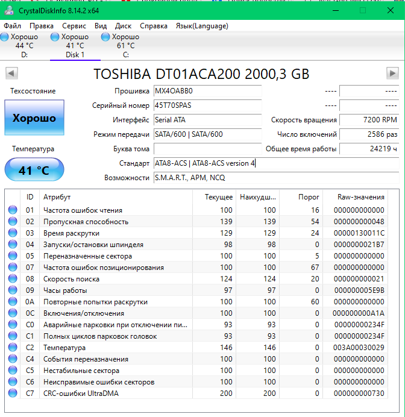Click the Текущее column header
Viewport: 405px width, 417px height.
215,197
